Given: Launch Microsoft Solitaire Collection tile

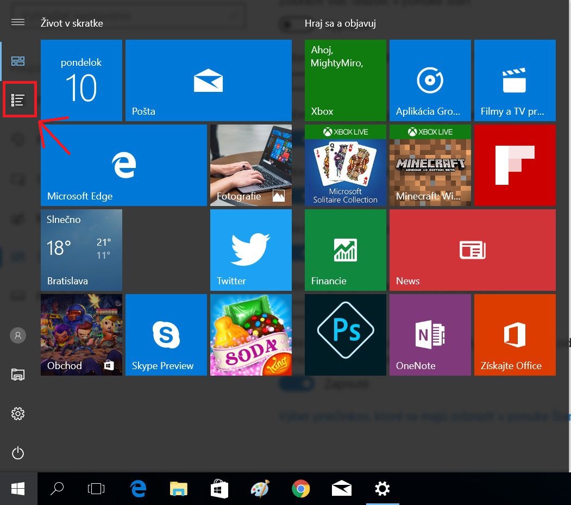Looking at the screenshot, I should click(345, 165).
